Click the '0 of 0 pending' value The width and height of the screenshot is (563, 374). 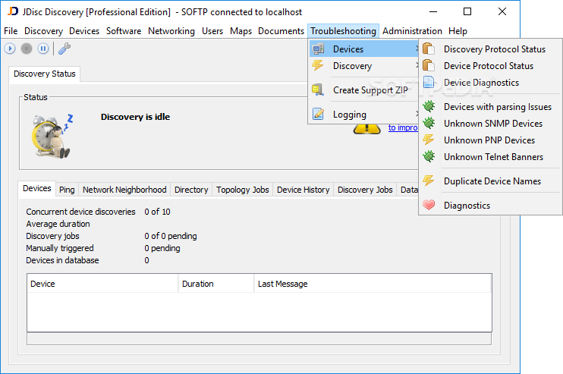(x=171, y=236)
